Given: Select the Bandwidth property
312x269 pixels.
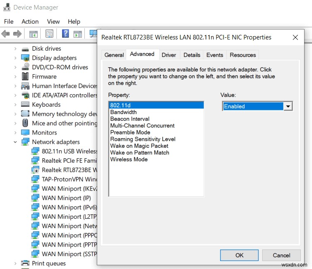Looking at the screenshot, I should [x=156, y=112].
